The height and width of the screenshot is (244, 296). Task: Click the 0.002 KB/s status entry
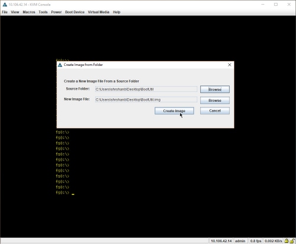(x=273, y=241)
